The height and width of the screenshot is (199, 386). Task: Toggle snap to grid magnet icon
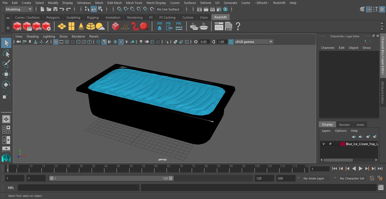[120, 9]
